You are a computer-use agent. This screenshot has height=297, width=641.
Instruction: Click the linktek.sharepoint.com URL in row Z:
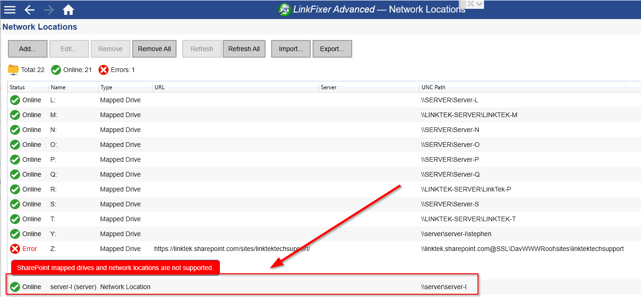232,249
